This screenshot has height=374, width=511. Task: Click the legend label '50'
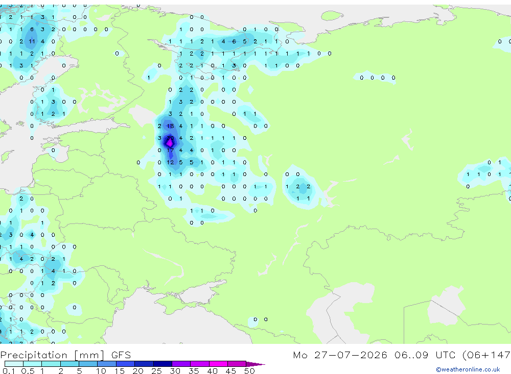(x=249, y=371)
